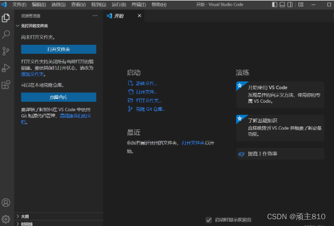The height and width of the screenshot is (226, 334).
Task: Close the 开始 welcome tab
Action: coord(139,16)
